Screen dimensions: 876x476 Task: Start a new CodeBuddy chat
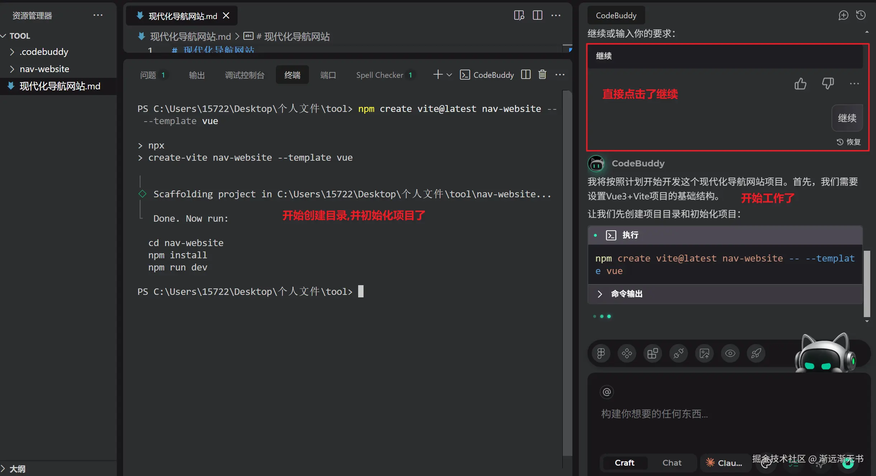point(843,15)
